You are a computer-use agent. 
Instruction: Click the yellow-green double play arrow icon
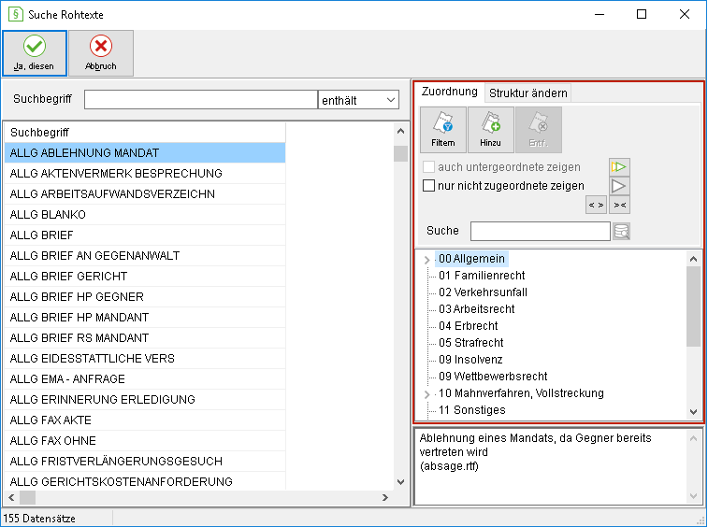click(619, 167)
